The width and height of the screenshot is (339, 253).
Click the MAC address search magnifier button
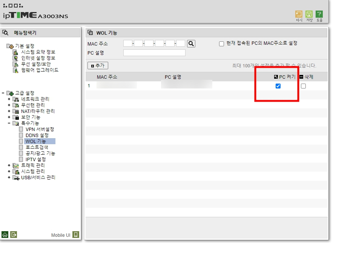191,44
